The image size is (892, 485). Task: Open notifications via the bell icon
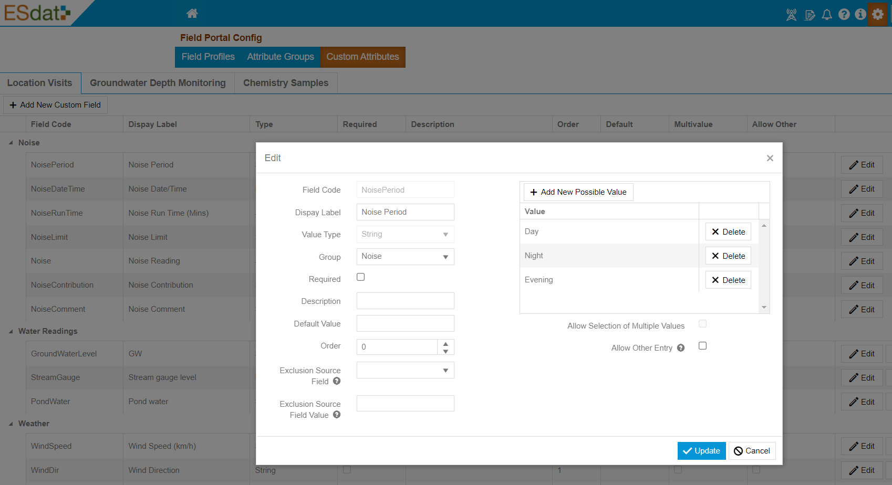[827, 15]
